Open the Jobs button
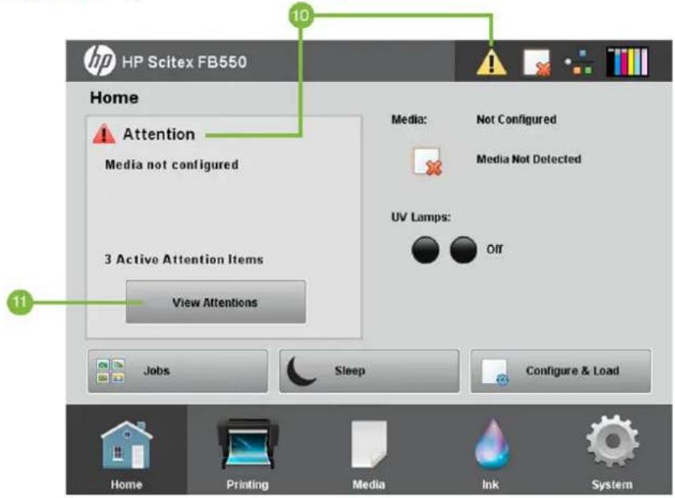Image resolution: width=675 pixels, height=498 pixels. (178, 371)
